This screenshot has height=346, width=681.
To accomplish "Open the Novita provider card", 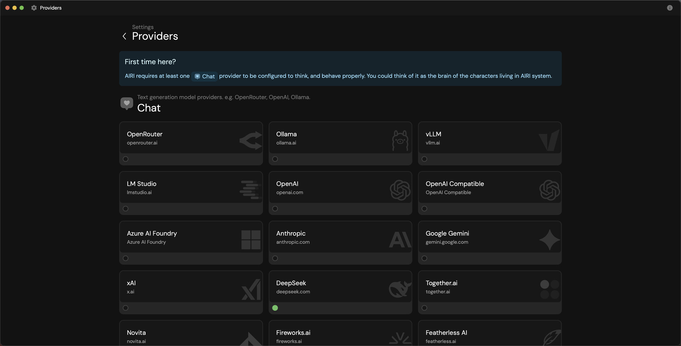I will 191,333.
